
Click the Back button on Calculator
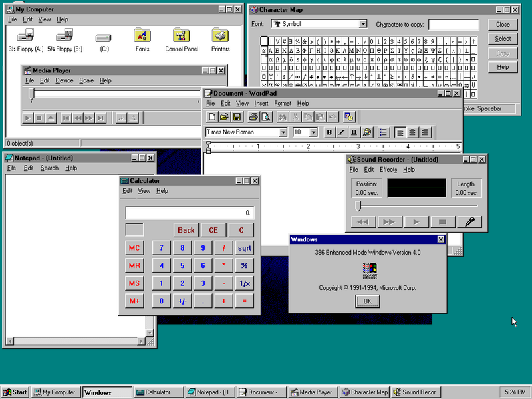[186, 230]
